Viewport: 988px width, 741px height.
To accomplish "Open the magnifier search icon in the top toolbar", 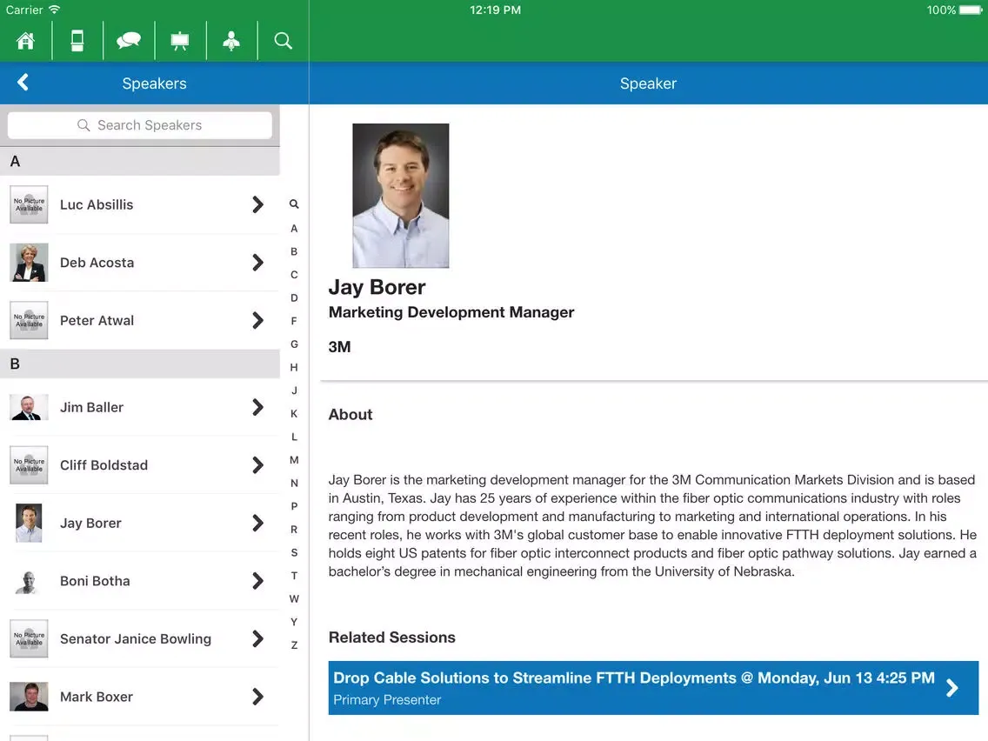I will click(283, 41).
